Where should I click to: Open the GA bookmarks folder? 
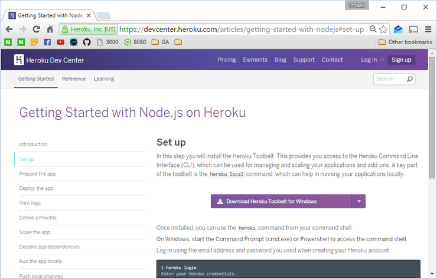pos(160,42)
